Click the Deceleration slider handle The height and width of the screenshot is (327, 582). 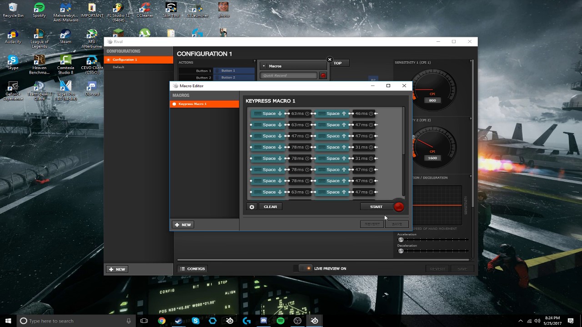click(401, 251)
